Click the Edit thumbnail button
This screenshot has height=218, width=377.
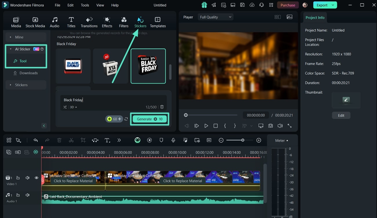[341, 115]
